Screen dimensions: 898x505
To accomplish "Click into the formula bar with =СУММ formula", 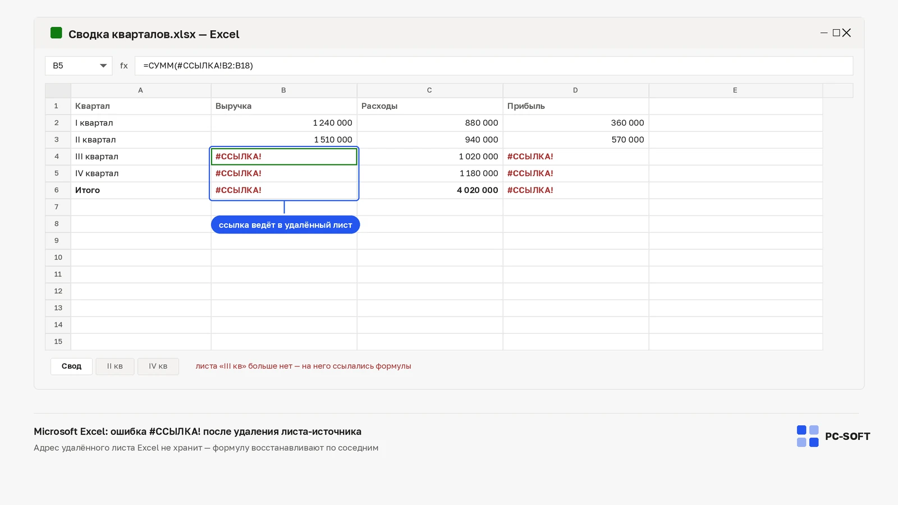I will (x=494, y=66).
